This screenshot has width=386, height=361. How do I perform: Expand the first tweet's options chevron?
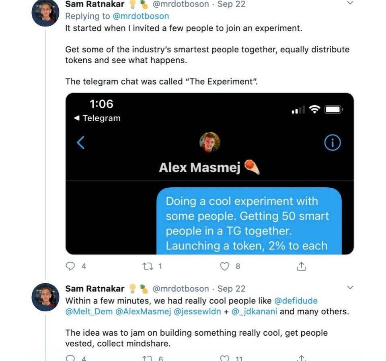(350, 3)
